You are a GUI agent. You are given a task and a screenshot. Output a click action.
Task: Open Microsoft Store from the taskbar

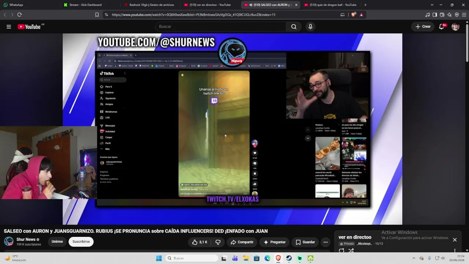point(256,258)
